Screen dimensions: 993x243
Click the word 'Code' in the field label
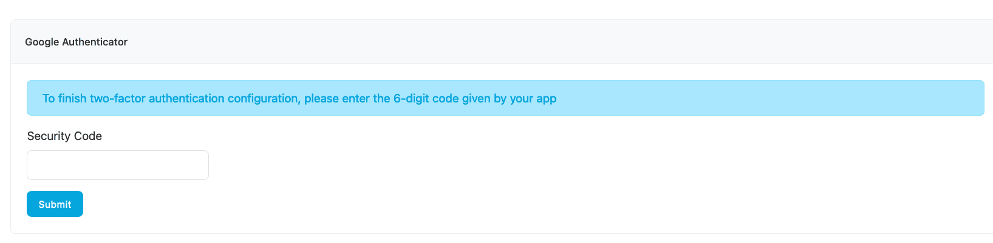(x=88, y=136)
